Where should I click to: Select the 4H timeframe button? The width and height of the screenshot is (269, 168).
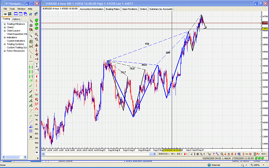click(x=37, y=152)
